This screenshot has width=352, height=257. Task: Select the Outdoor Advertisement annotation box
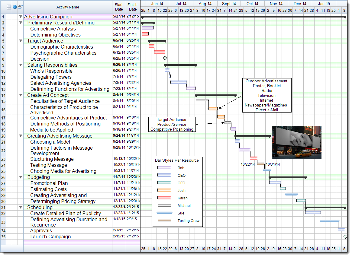click(x=266, y=95)
